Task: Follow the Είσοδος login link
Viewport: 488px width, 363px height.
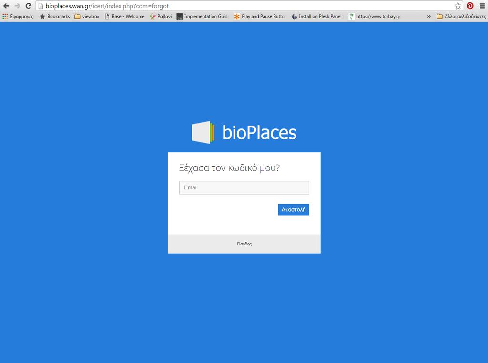Action: 244,244
